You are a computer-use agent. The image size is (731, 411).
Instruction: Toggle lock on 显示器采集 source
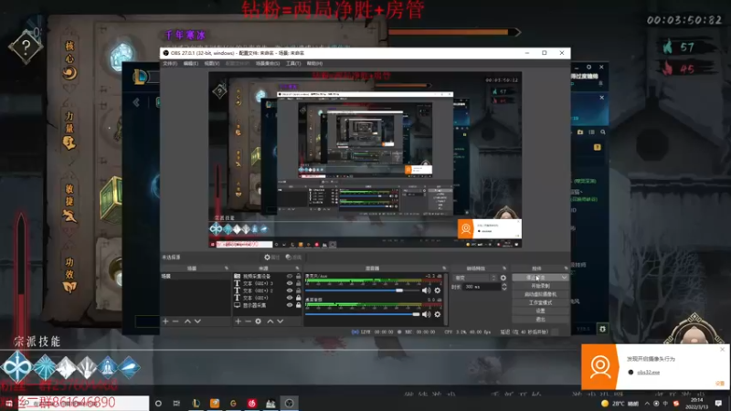pyautogui.click(x=299, y=305)
